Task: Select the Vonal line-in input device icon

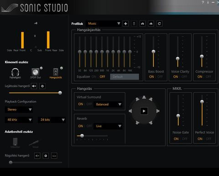Action: [34, 144]
